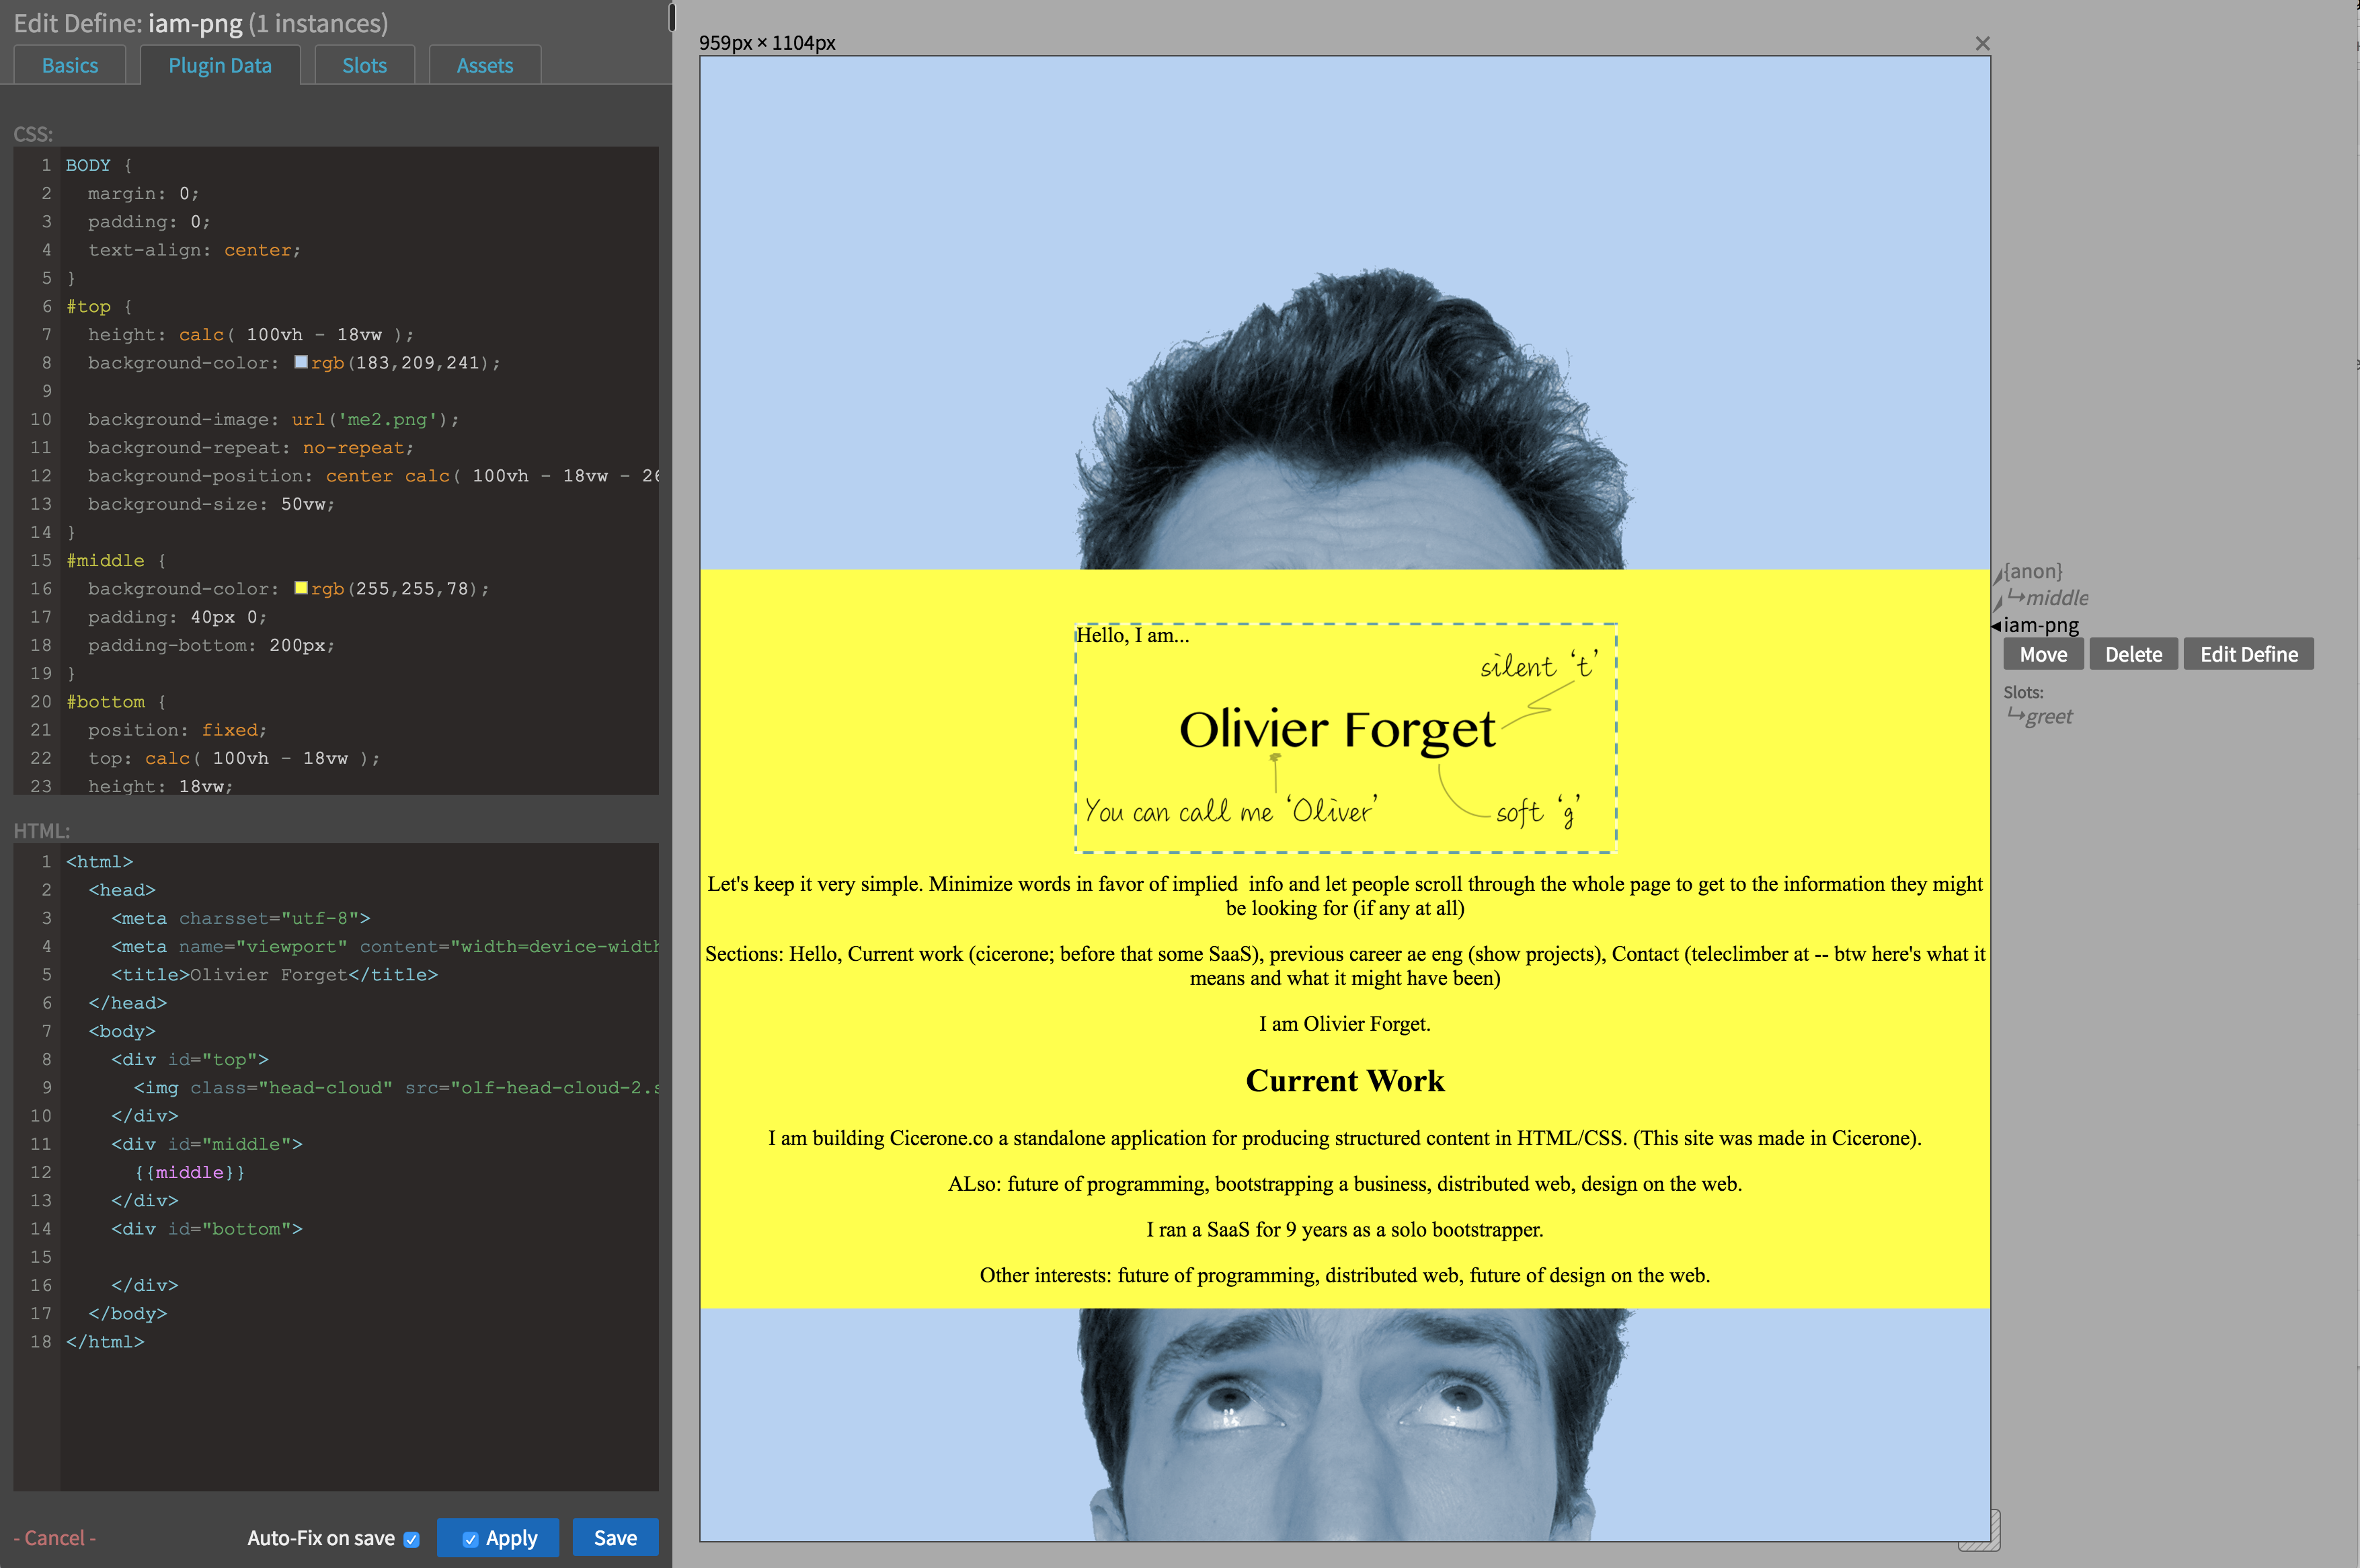Select the {anon} parent in the hierarchy
This screenshot has width=2360, height=1568.
[x=2033, y=571]
